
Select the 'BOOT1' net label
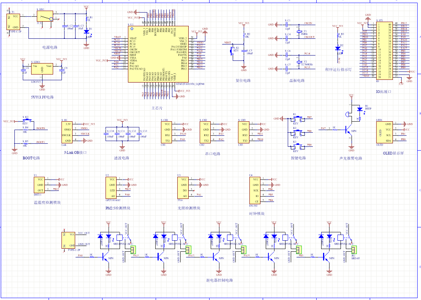[x=41, y=142]
